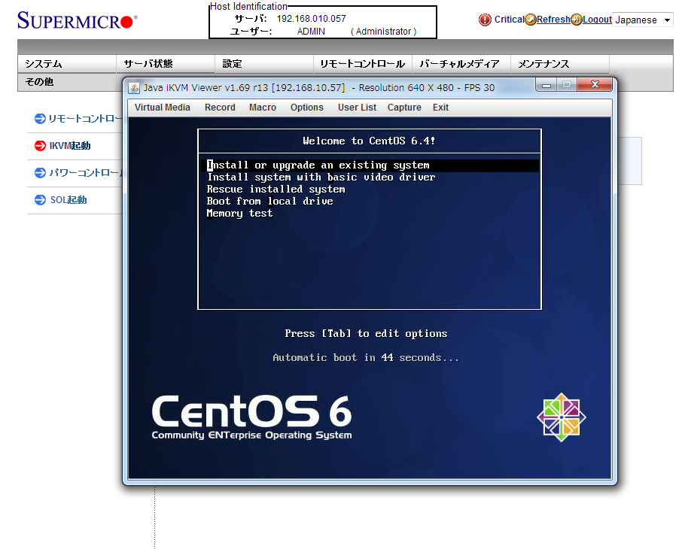Select 'Rescue installed system' boot entry
The width and height of the screenshot is (685, 549).
tap(276, 190)
